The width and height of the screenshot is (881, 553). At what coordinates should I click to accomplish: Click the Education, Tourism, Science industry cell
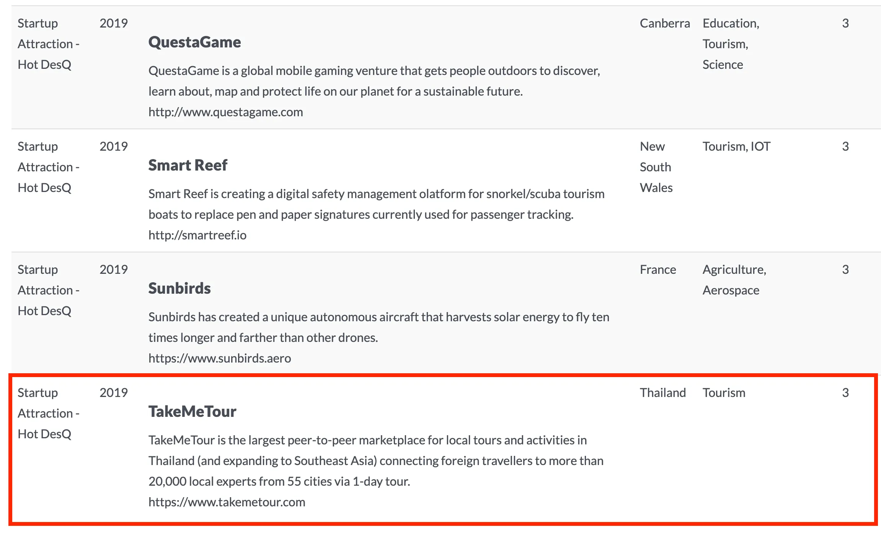(731, 44)
